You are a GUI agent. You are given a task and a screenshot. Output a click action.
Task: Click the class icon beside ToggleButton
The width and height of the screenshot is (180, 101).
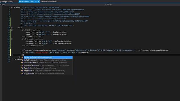pyautogui.click(x=22, y=74)
